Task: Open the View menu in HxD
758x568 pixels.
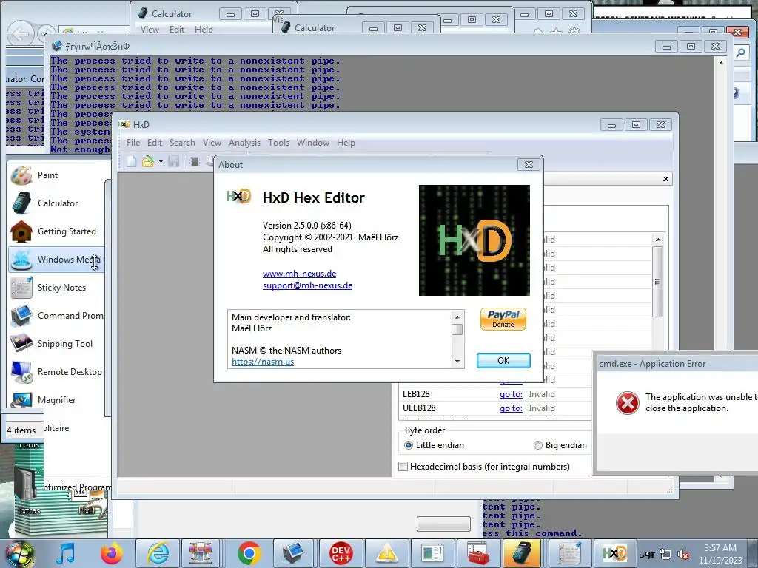Action: pyautogui.click(x=212, y=143)
